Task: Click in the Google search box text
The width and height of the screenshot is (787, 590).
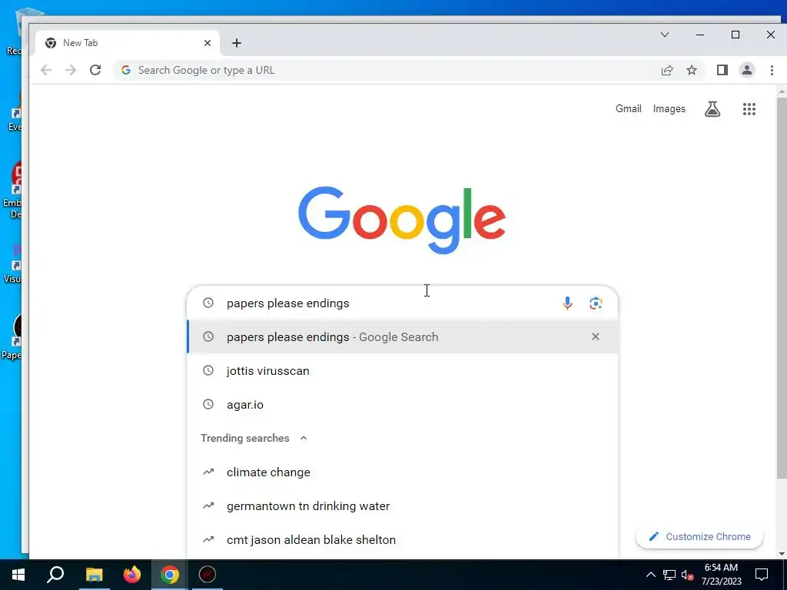Action: 287,303
